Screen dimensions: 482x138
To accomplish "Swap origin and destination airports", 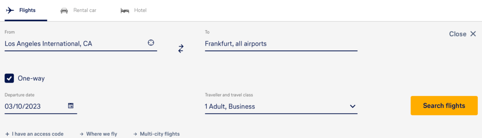I will click(x=181, y=49).
